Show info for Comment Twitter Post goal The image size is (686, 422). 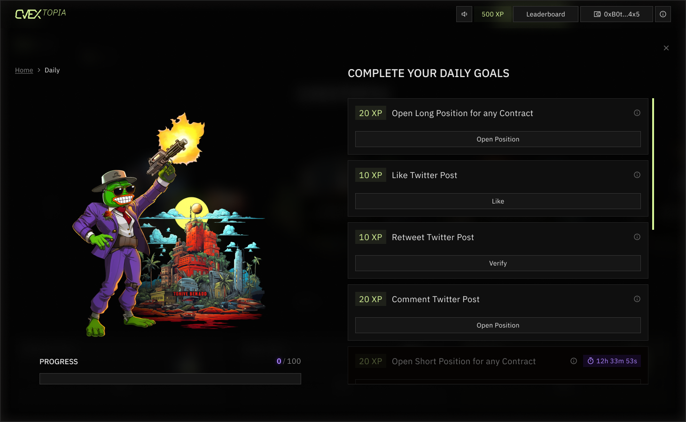click(637, 299)
